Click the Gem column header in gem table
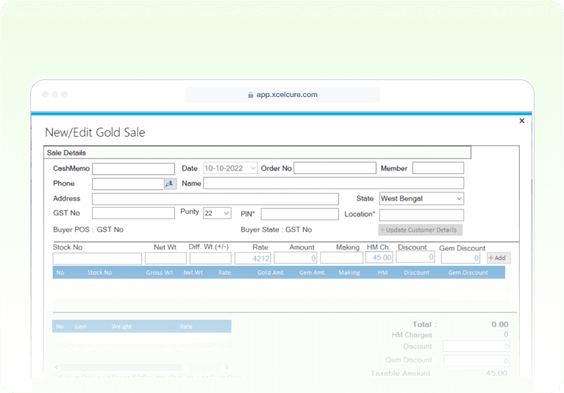 [x=81, y=327]
